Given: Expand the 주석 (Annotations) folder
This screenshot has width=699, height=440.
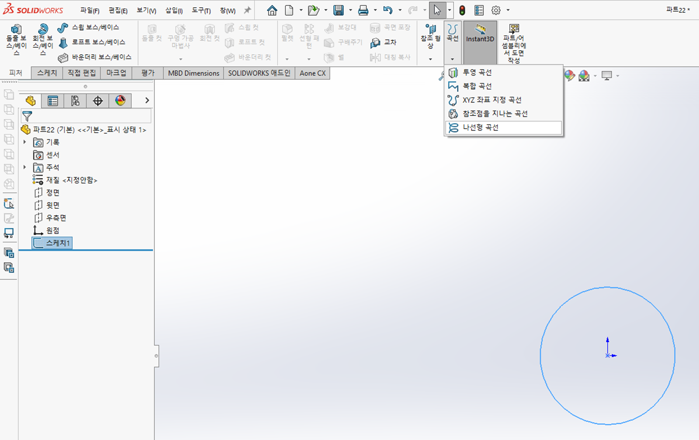Looking at the screenshot, I should (25, 167).
